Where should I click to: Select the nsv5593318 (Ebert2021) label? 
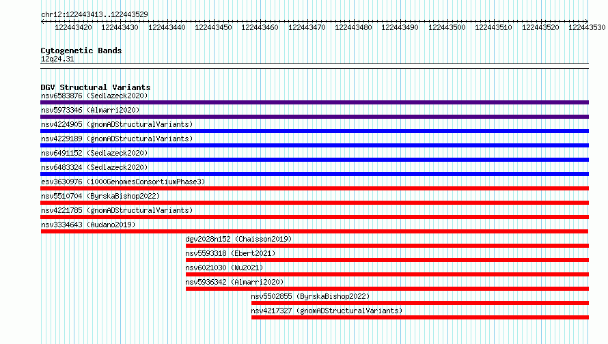pos(230,253)
